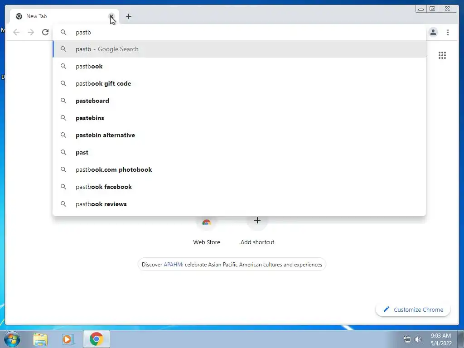Click the reload page icon
464x348 pixels.
pyautogui.click(x=45, y=32)
